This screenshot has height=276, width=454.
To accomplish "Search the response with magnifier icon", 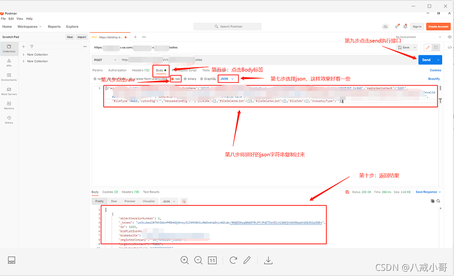I will tap(438, 201).
